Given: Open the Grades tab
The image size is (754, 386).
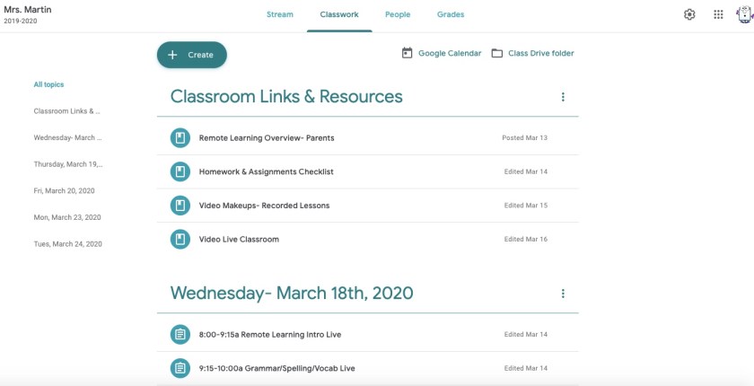Looking at the screenshot, I should (x=451, y=15).
